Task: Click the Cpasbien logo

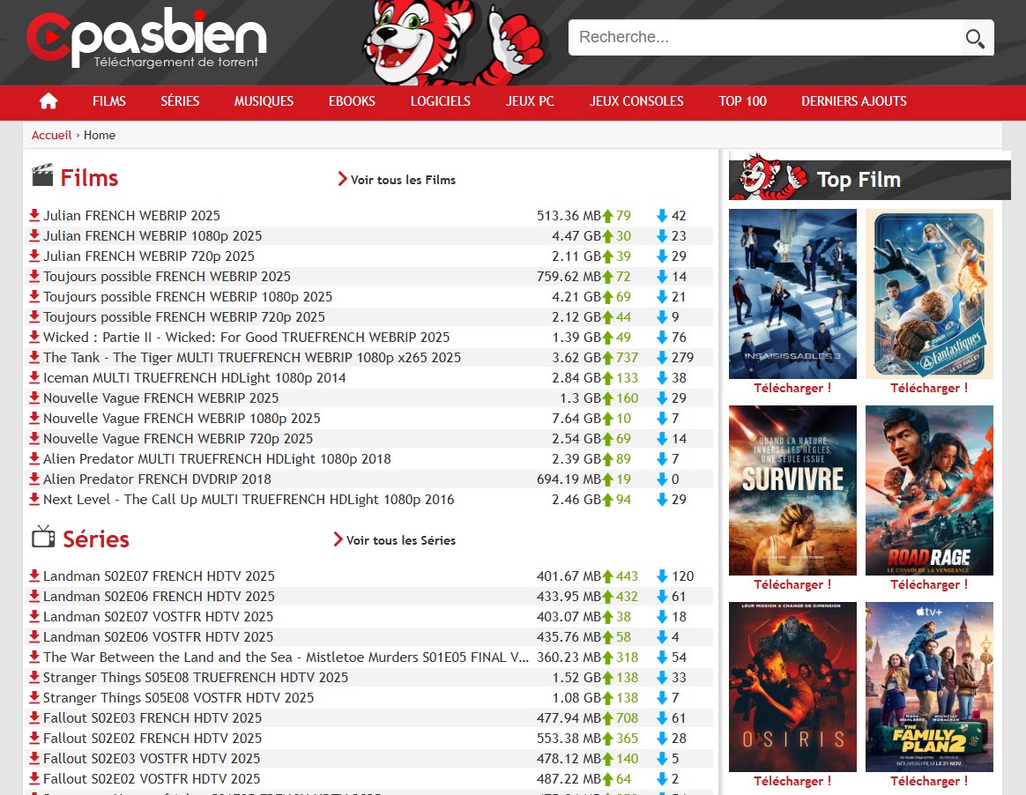Action: (146, 39)
